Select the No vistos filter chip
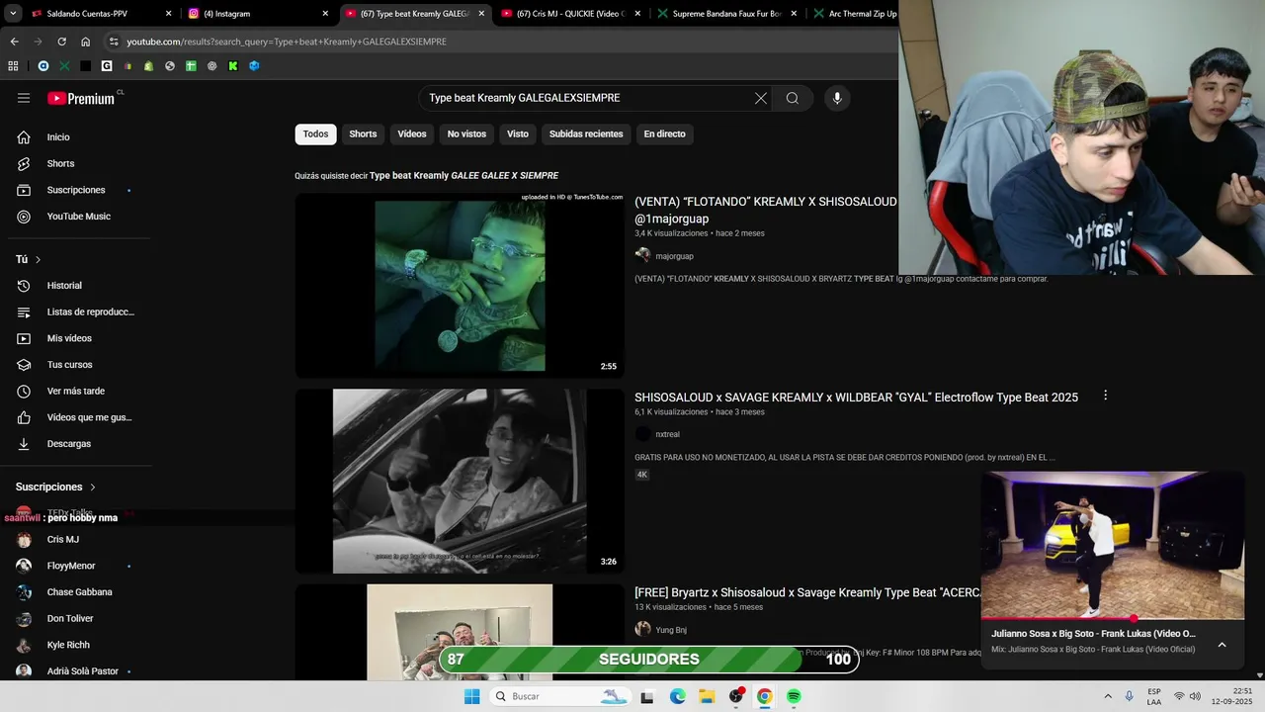This screenshot has height=712, width=1265. tap(466, 134)
